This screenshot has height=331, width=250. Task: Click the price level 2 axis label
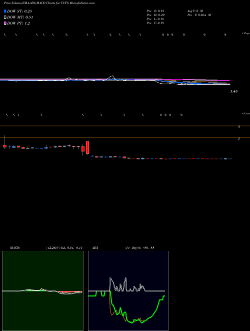(x=239, y=139)
